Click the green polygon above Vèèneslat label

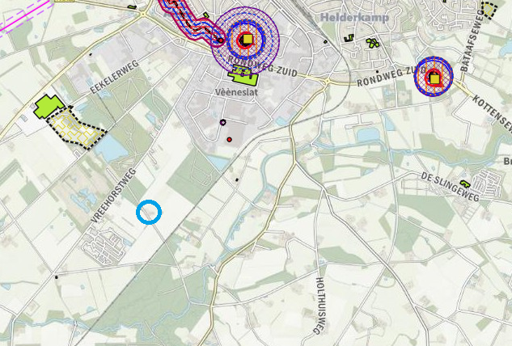click(x=243, y=77)
